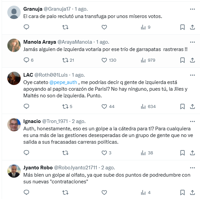Click Granuja's default avatar
This screenshot has width=200, height=199.
14,12
